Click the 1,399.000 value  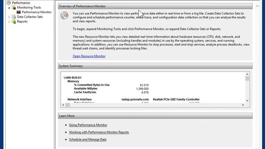click(142, 89)
